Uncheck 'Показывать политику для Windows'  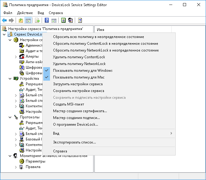pyautogui.click(x=82, y=71)
